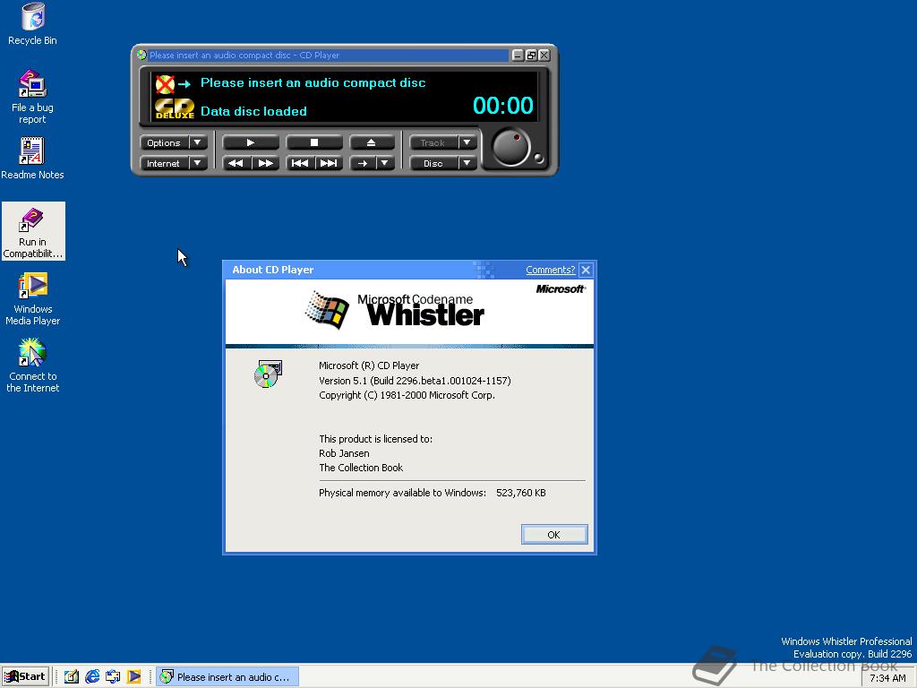Close the CD Player window

544,55
